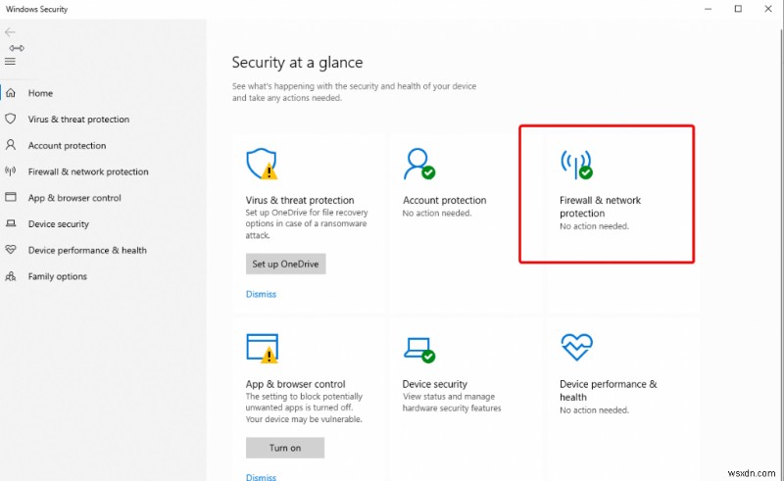Select Virus & threat protection sidebar item

click(x=78, y=120)
